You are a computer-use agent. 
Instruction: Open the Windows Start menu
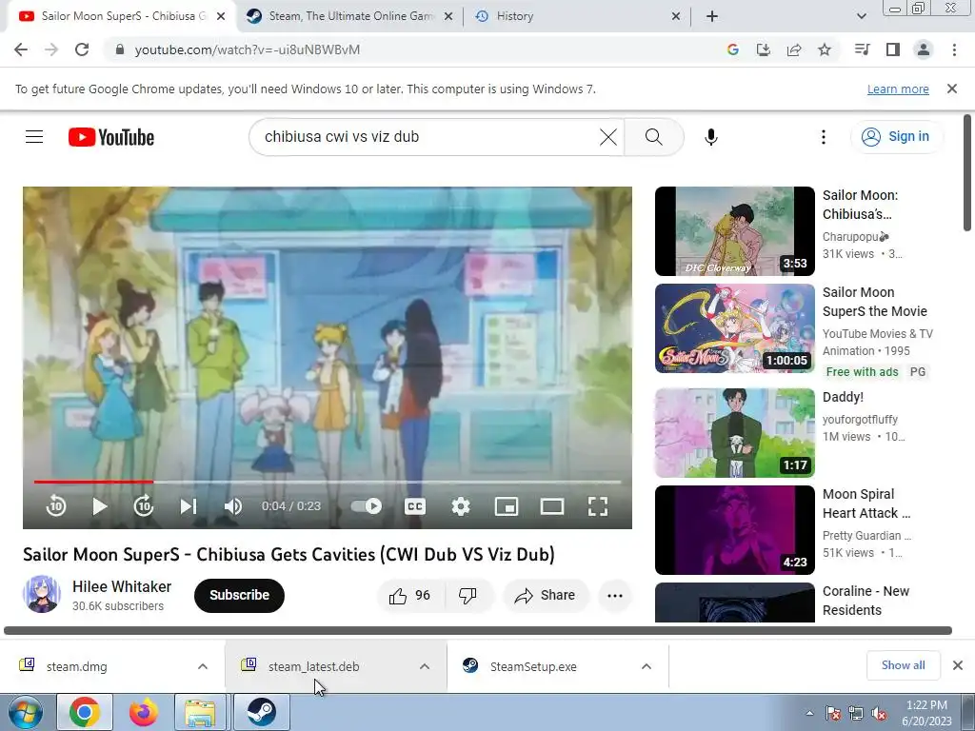coord(26,712)
